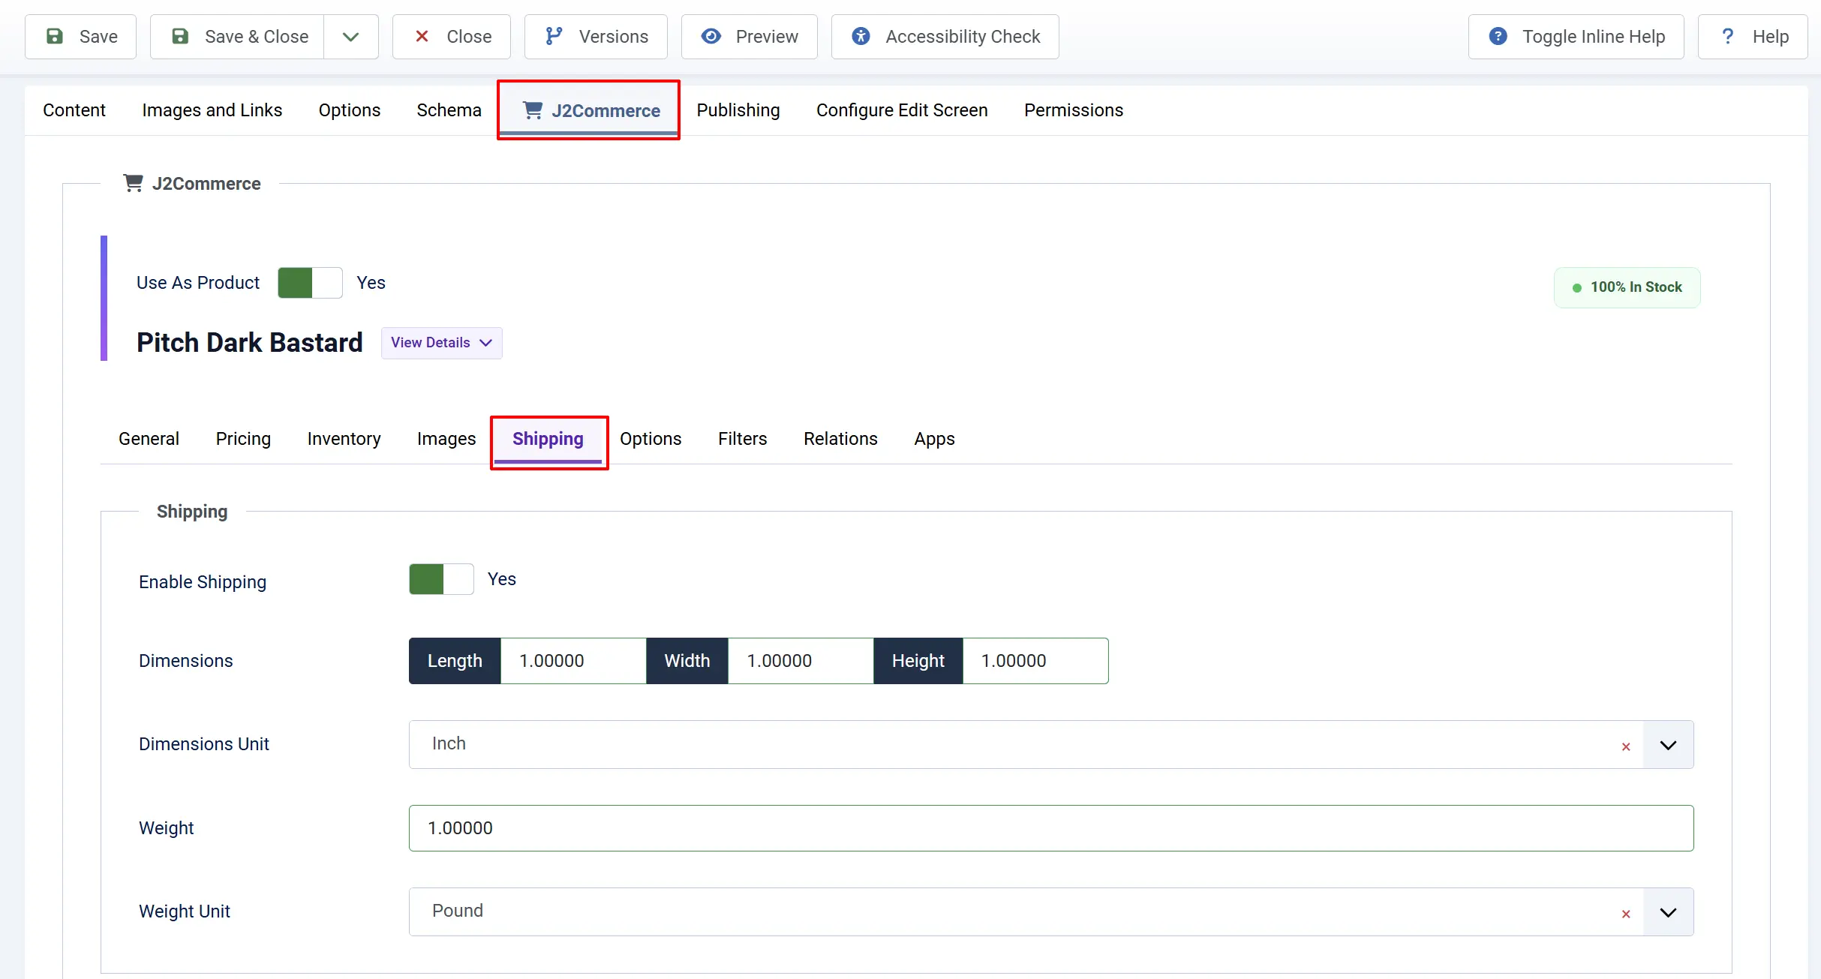1821x979 pixels.
Task: Click the Save button
Action: click(x=81, y=37)
